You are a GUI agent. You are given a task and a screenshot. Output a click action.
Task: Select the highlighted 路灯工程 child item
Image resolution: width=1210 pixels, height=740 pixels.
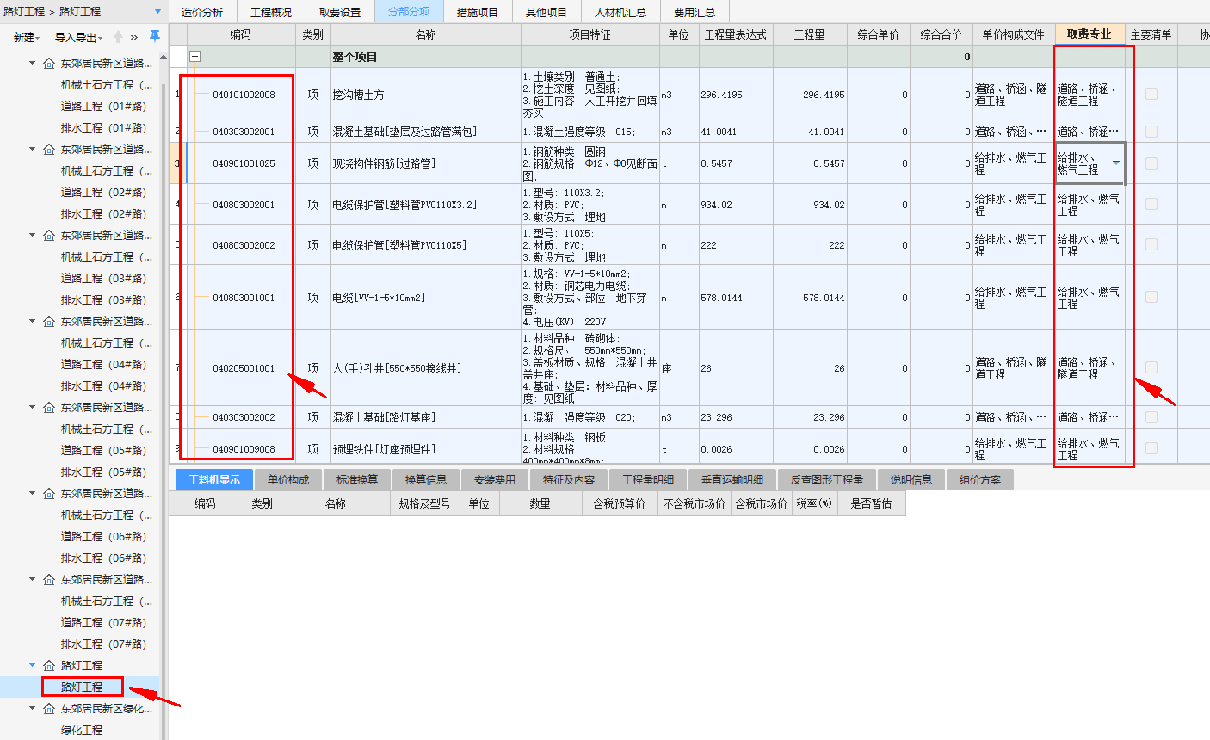click(82, 688)
